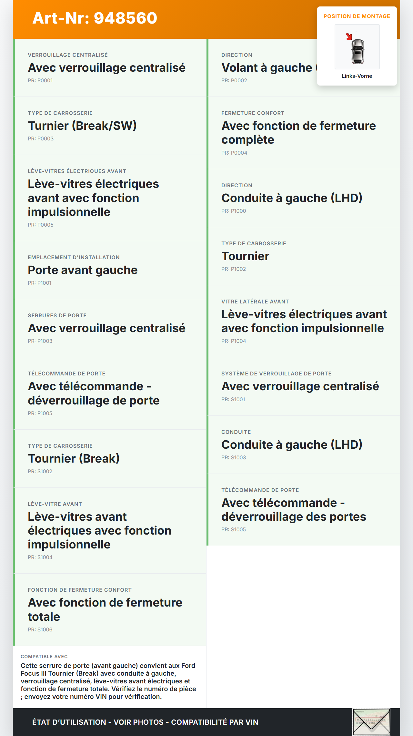Viewport: 413px width, 736px height.
Task: Select the Position de montage heading
Action: click(357, 16)
